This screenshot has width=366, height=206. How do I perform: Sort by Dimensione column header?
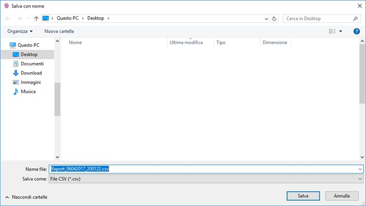(274, 42)
